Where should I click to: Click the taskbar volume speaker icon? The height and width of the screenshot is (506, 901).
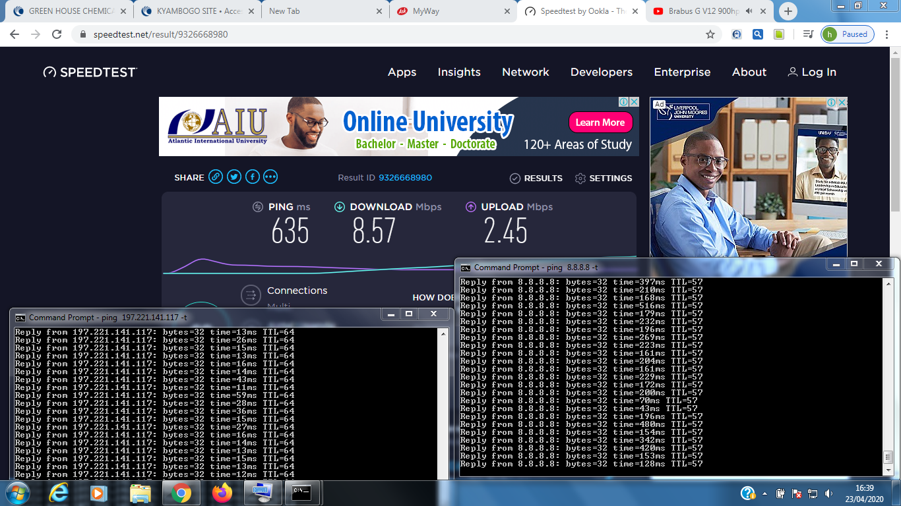pyautogui.click(x=828, y=493)
